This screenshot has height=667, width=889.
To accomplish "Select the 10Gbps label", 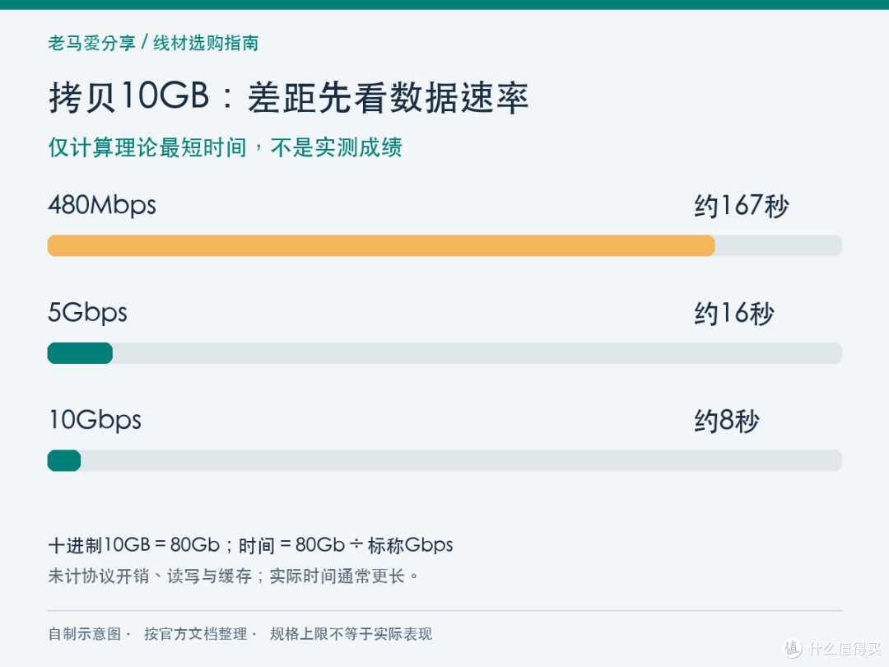I will pyautogui.click(x=95, y=421).
